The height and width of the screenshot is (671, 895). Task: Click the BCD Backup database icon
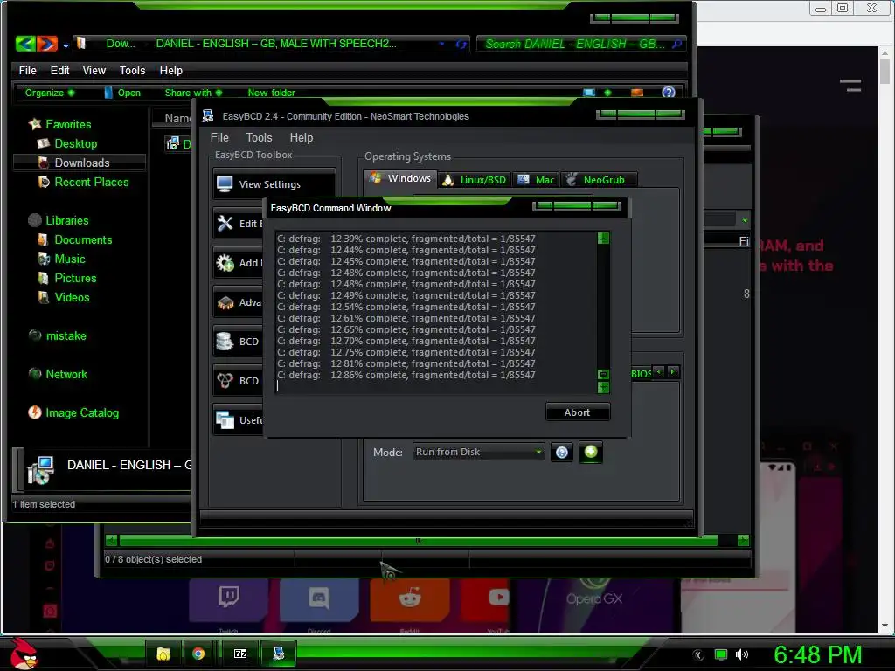coord(225,342)
